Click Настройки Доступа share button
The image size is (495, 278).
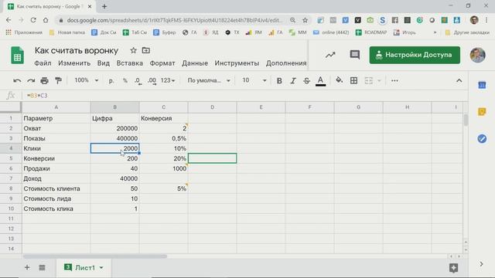coord(415,55)
